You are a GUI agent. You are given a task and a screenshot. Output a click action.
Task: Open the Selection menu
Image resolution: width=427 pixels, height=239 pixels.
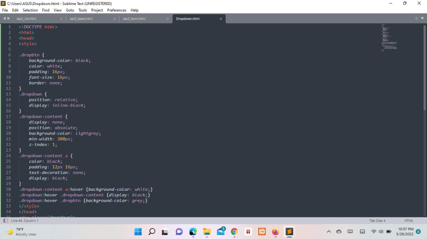[x=30, y=10]
